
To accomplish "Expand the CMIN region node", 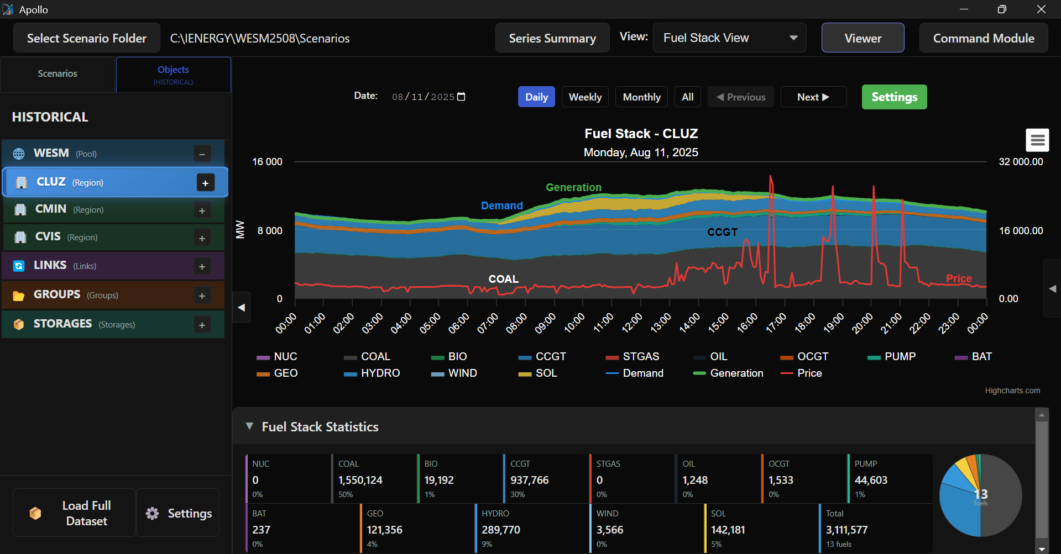I will [x=202, y=210].
